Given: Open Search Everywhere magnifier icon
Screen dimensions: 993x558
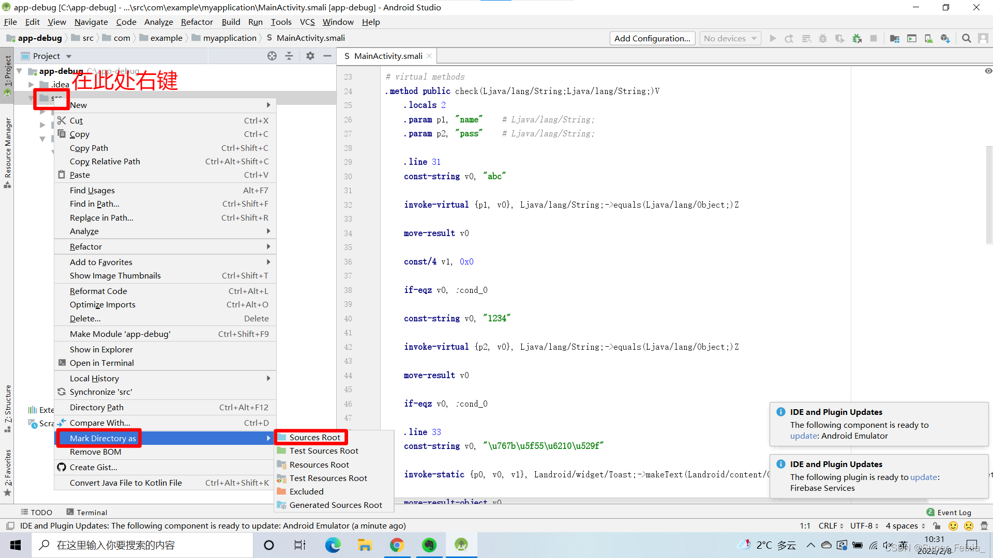Looking at the screenshot, I should pyautogui.click(x=966, y=38).
